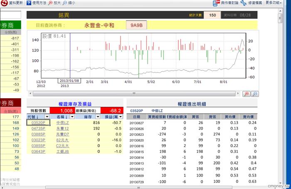Click the 權證進出明細 panel title
Viewport: 291px width, 189px height.
192,104
